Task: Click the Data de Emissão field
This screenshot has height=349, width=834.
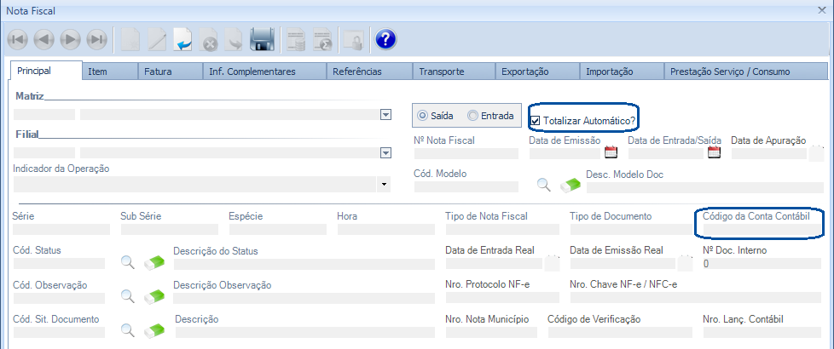Action: pyautogui.click(x=565, y=153)
